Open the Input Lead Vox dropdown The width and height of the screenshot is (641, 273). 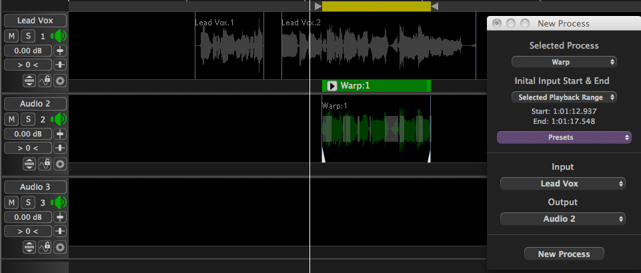click(x=564, y=183)
